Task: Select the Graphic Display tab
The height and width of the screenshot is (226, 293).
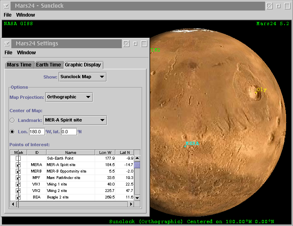Action: [83, 65]
